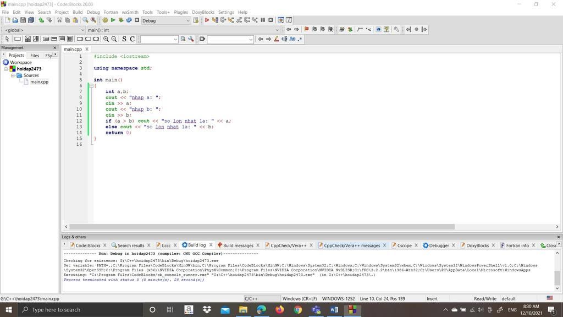Click the build log vertical scrollbar
Viewport: 563px width, 317px height.
tap(557, 277)
